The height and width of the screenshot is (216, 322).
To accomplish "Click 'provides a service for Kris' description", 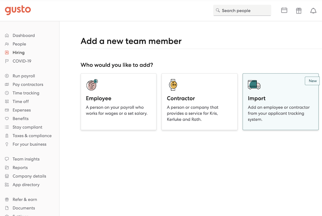I will click(192, 113).
